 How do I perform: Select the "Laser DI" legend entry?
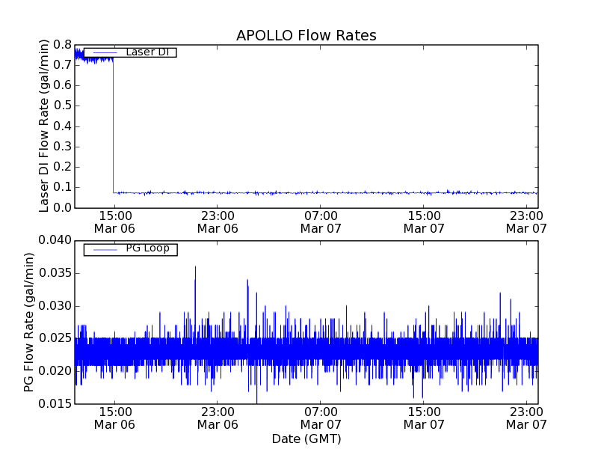pos(130,52)
